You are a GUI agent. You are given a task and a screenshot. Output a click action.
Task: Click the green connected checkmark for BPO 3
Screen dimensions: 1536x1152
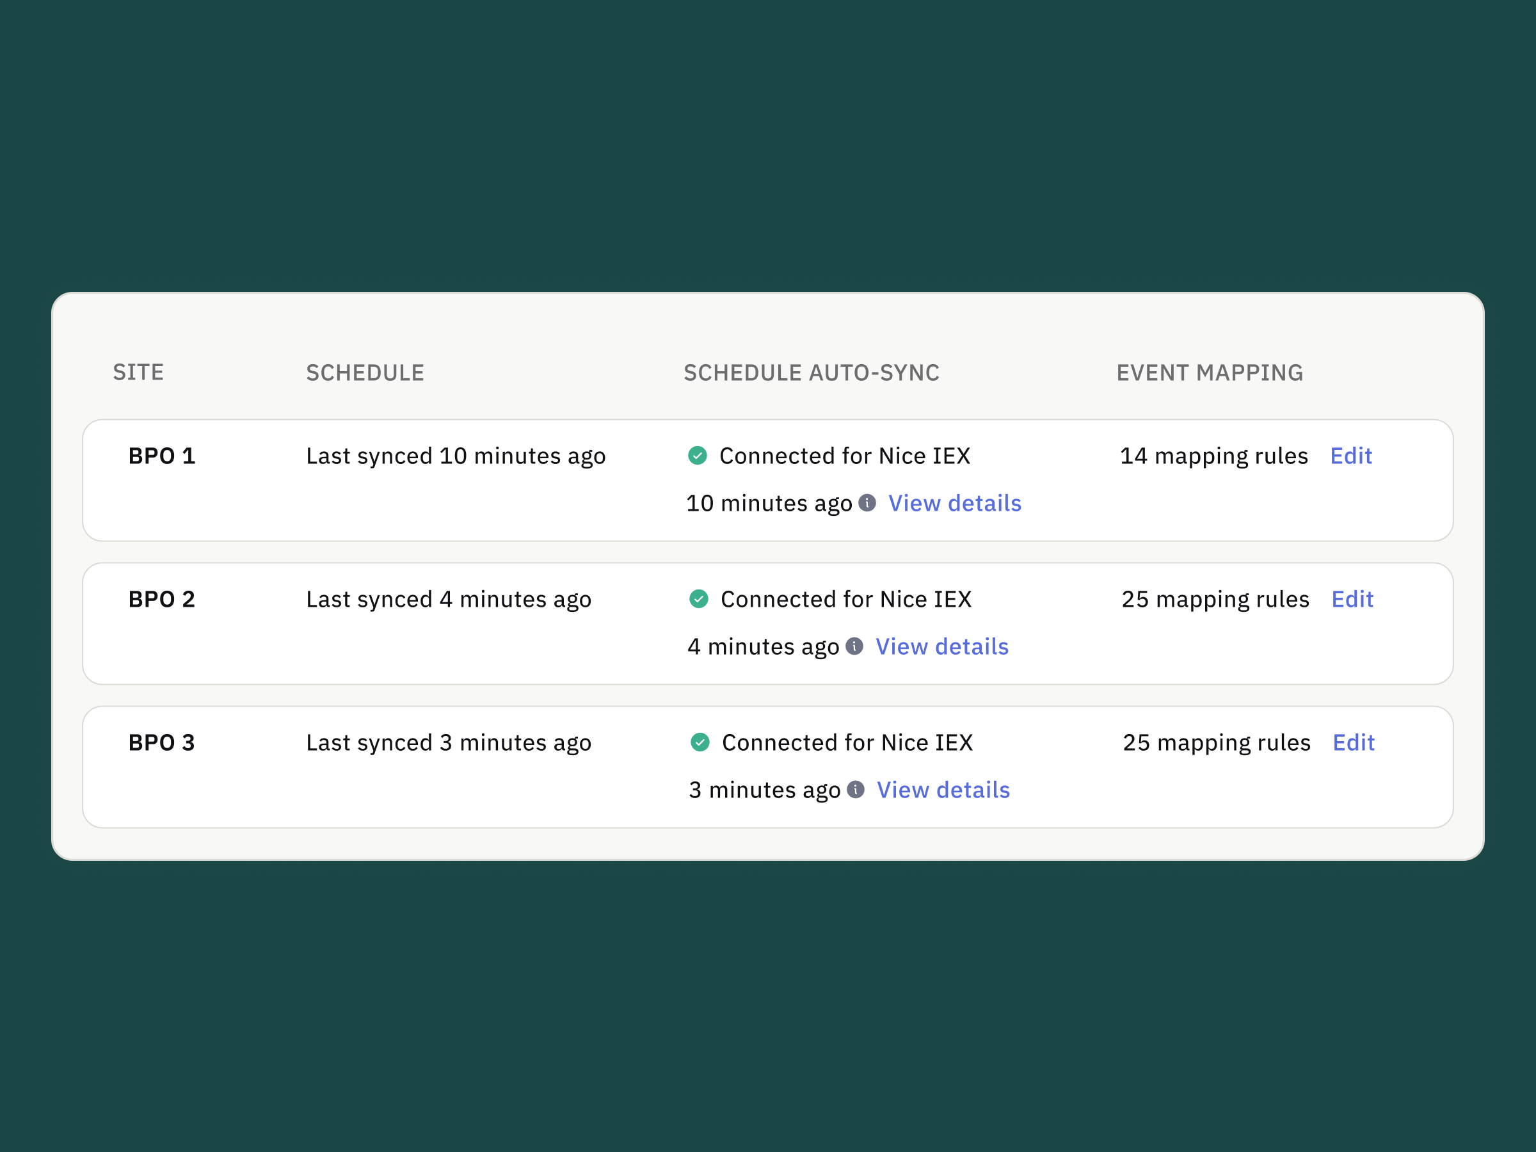point(700,742)
